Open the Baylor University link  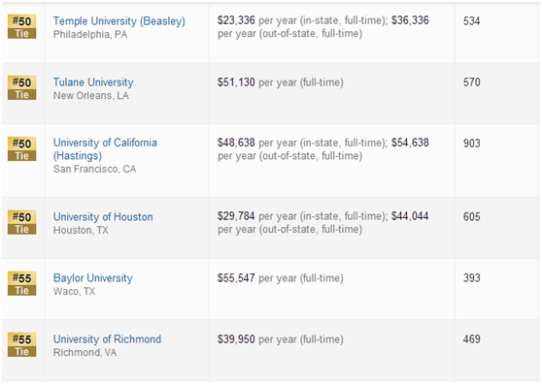point(92,277)
